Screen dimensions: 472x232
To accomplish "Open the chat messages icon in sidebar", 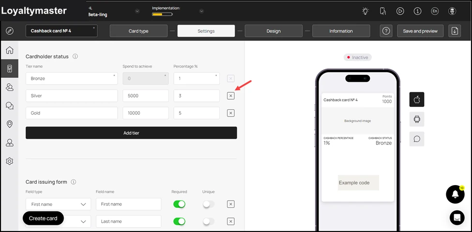I will (10, 105).
